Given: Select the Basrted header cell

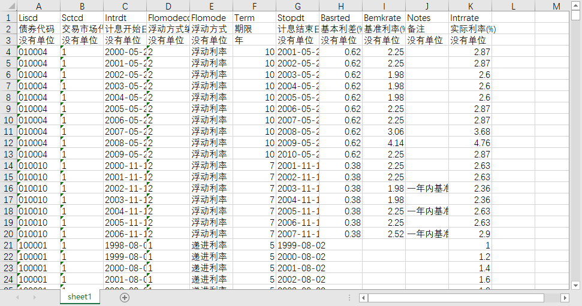Looking at the screenshot, I should pyautogui.click(x=340, y=18).
